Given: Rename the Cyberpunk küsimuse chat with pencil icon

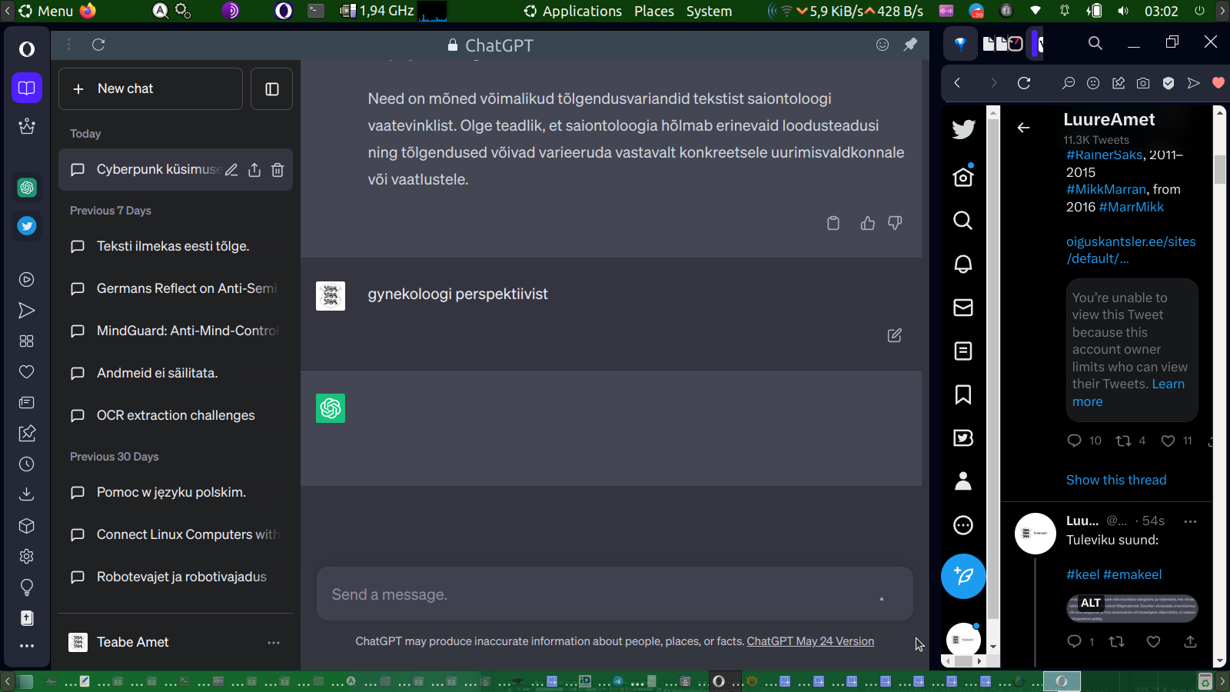Looking at the screenshot, I should 231,170.
